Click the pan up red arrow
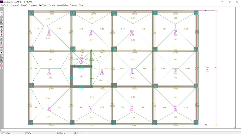Image resolution: width=241 pixels, height=135 pixels. 2,32
